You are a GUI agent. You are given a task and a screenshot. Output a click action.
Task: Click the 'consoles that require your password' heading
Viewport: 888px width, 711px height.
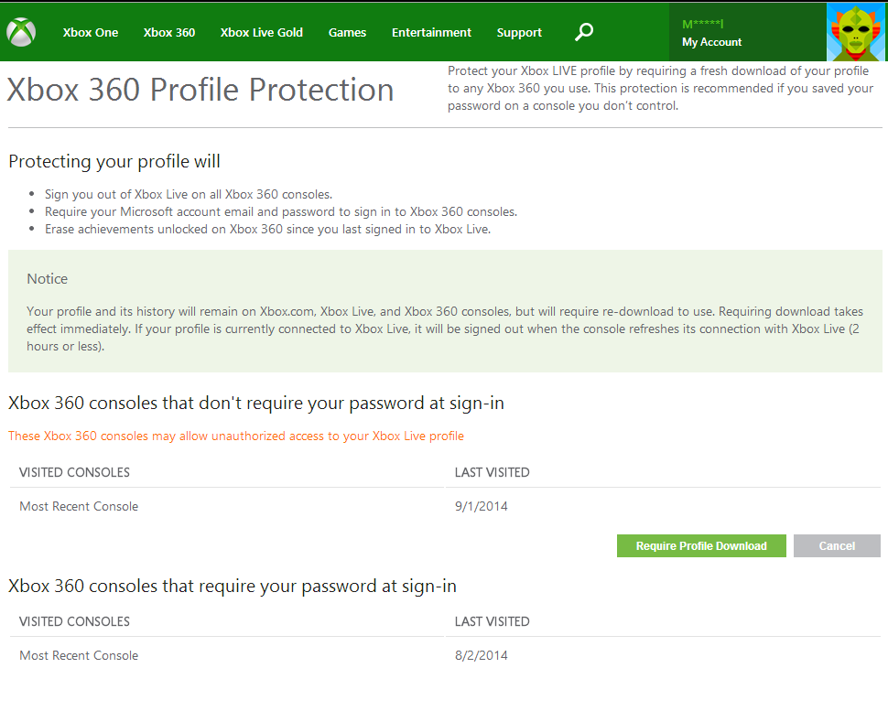(233, 586)
